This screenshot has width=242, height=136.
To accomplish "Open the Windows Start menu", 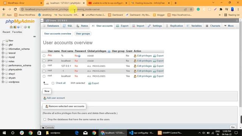I will [x=4, y=133].
